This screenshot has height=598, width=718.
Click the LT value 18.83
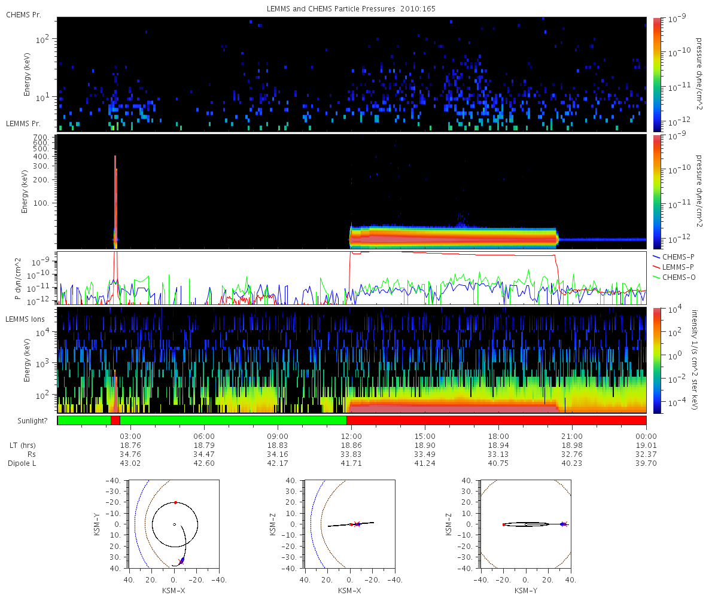tap(278, 446)
